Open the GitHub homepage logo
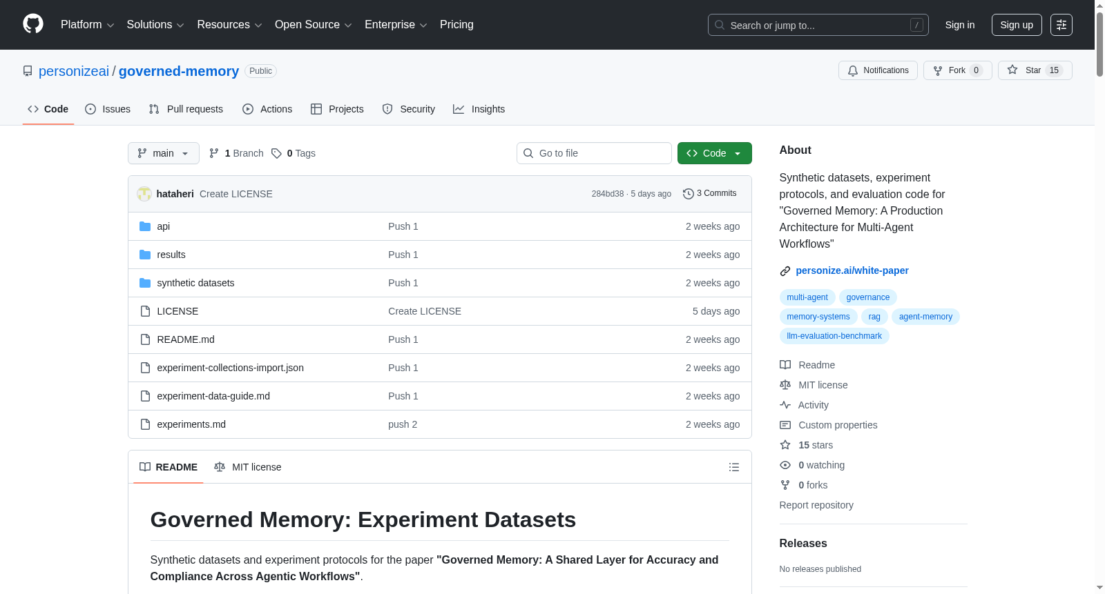Screen dimensions: 1105x594 pyautogui.click(x=33, y=24)
